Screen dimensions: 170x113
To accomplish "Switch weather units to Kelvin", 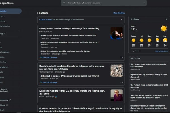I will tap(138, 51).
